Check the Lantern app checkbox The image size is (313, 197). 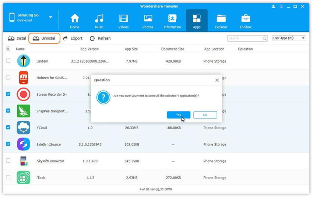[x=8, y=61]
